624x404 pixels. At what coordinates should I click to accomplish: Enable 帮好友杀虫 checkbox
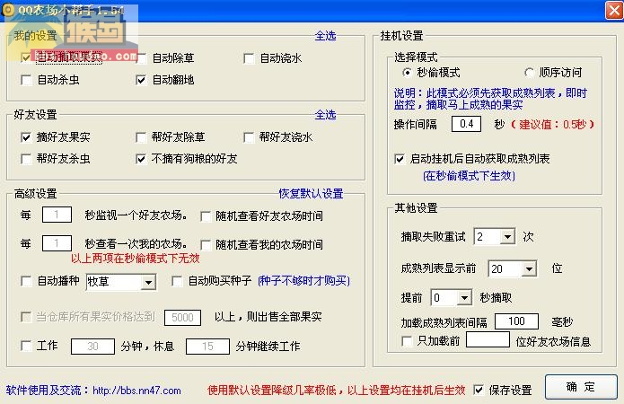click(26, 159)
